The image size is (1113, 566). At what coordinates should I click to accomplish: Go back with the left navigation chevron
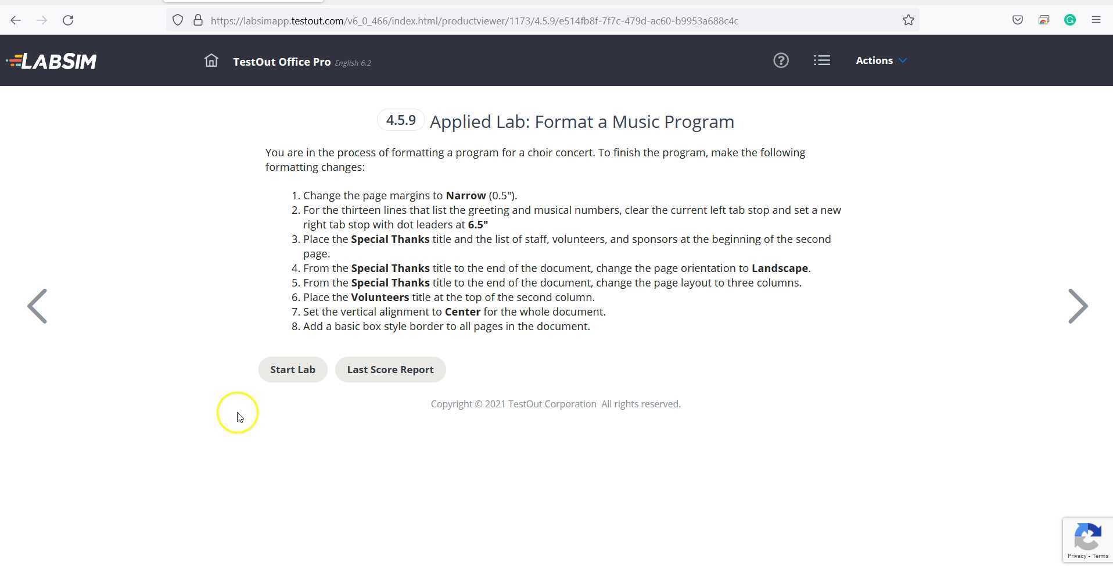pos(37,306)
